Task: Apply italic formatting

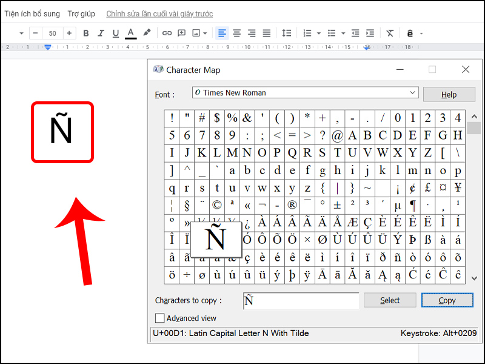Action: [101, 33]
